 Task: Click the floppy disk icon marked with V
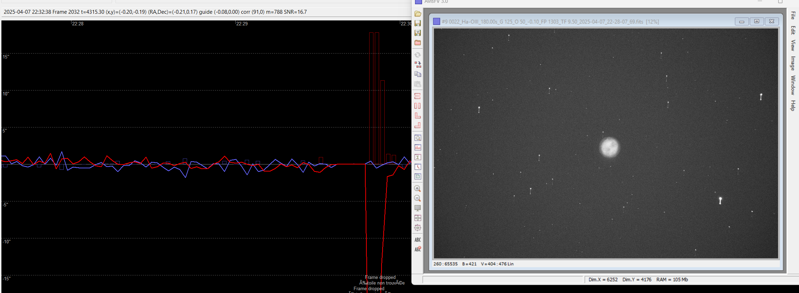pos(417,33)
